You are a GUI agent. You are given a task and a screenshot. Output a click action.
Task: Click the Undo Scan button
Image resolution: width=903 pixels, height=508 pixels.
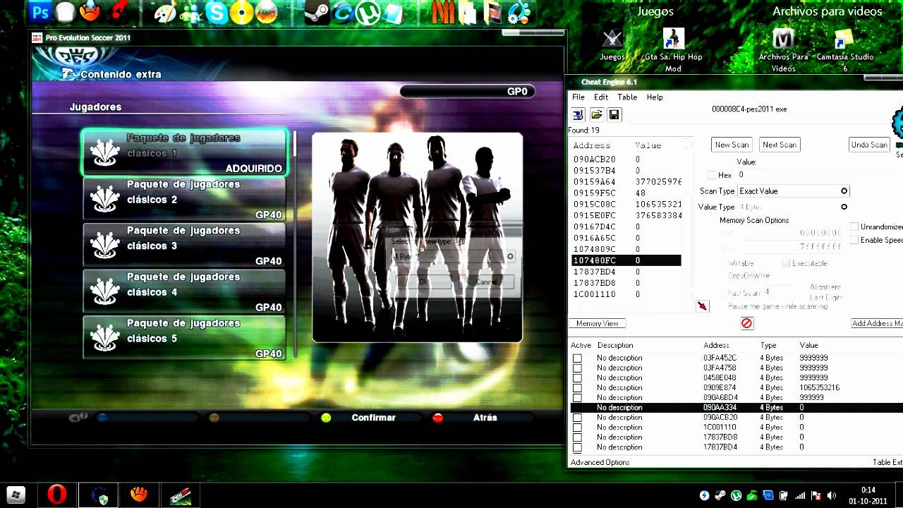pyautogui.click(x=869, y=145)
